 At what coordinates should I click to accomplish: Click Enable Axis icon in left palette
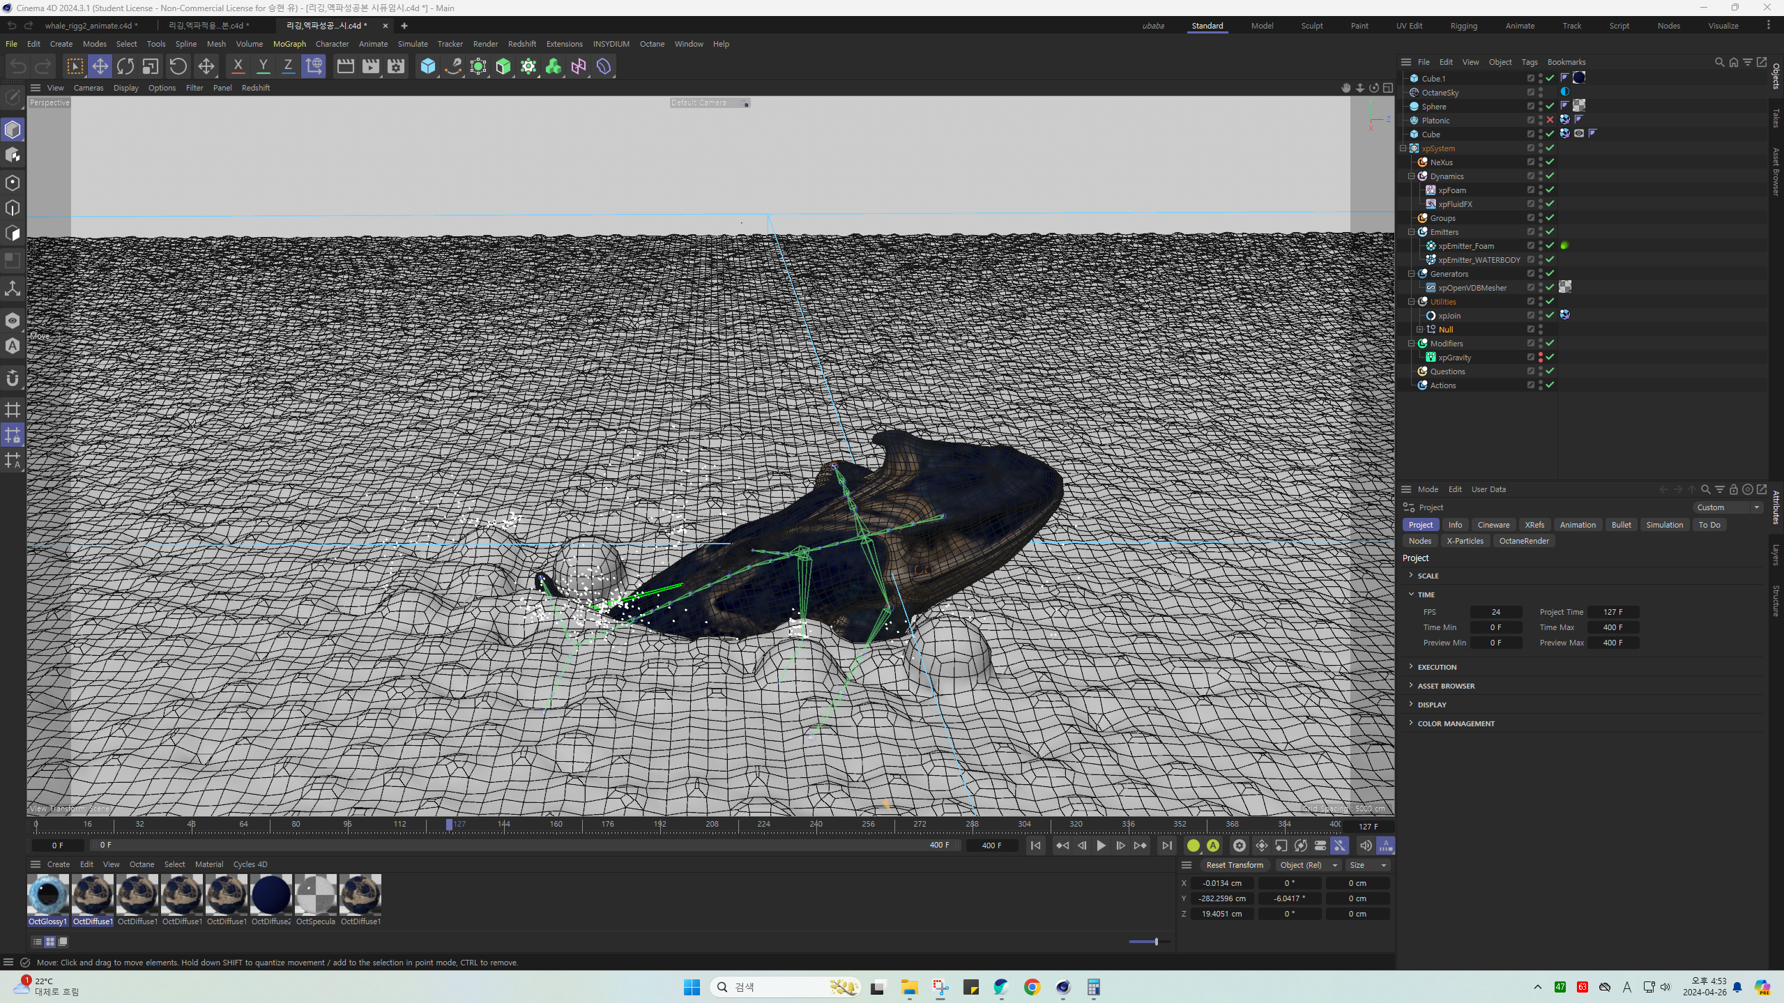(13, 289)
